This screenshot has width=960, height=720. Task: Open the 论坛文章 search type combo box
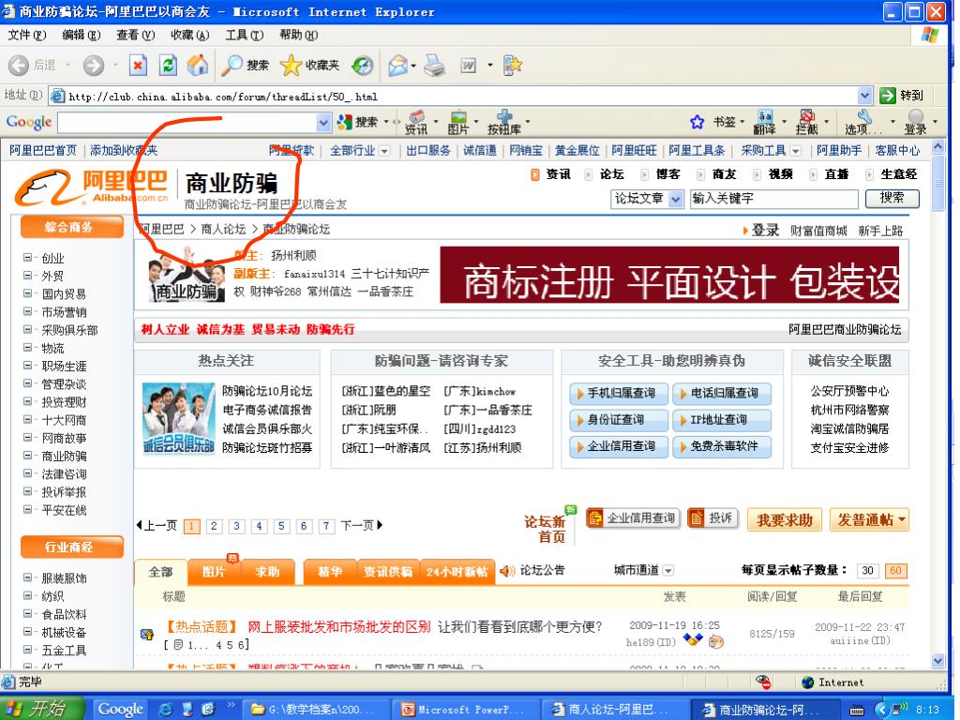[x=647, y=199]
